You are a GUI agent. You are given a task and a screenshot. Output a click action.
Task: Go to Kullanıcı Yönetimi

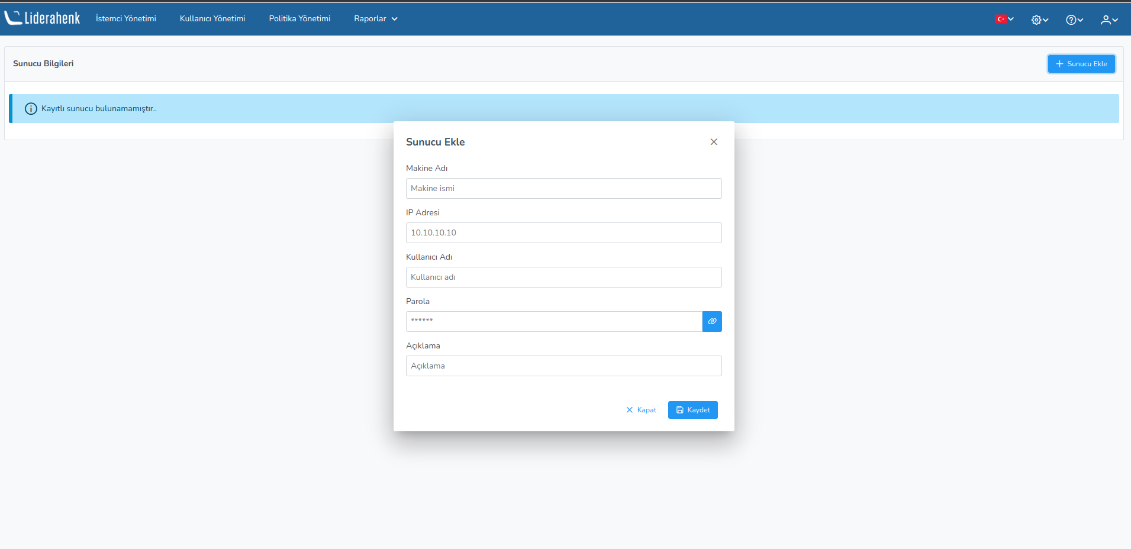212,19
